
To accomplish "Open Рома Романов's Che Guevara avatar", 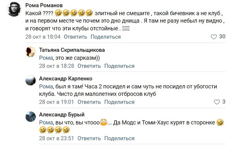I will tap(14, 9).
